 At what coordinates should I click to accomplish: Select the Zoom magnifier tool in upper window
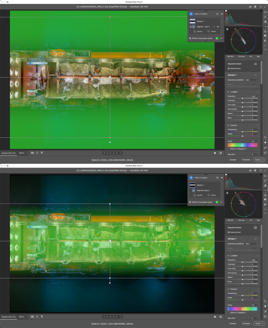click(x=265, y=137)
